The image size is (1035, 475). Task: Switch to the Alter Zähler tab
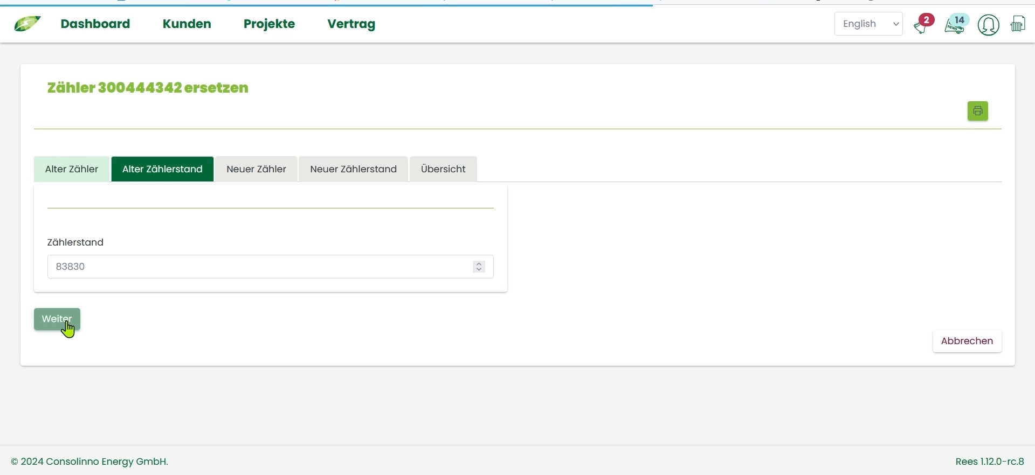(72, 169)
